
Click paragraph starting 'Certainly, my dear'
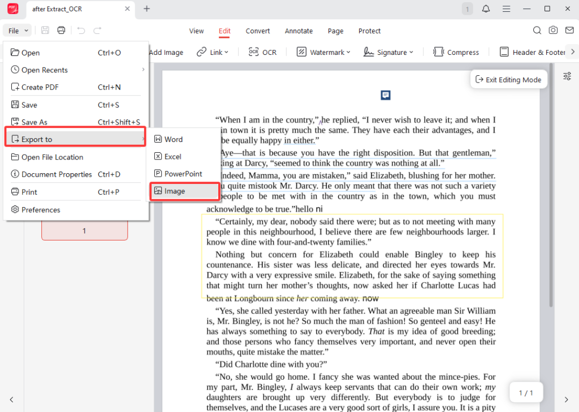351,231
